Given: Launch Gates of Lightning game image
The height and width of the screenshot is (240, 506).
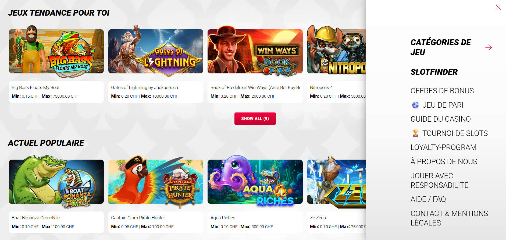Looking at the screenshot, I should [x=156, y=51].
